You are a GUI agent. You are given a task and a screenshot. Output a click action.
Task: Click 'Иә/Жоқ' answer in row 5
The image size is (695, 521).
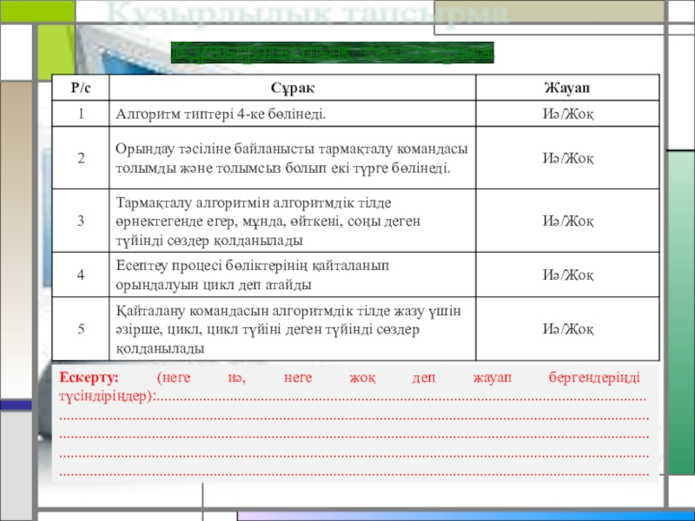(x=568, y=329)
